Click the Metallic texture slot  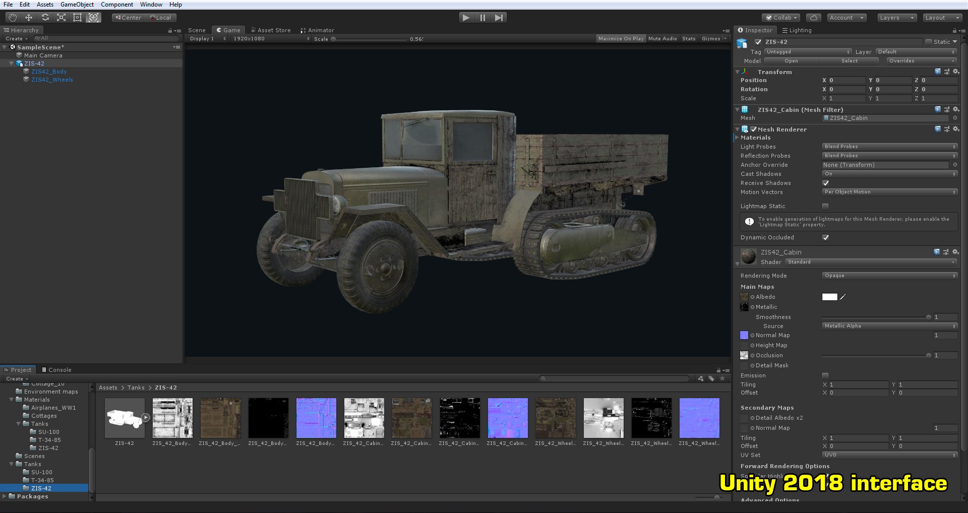[744, 307]
